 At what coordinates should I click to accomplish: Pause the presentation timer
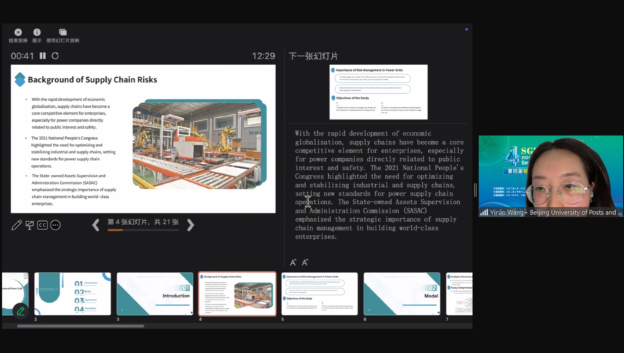coord(43,56)
